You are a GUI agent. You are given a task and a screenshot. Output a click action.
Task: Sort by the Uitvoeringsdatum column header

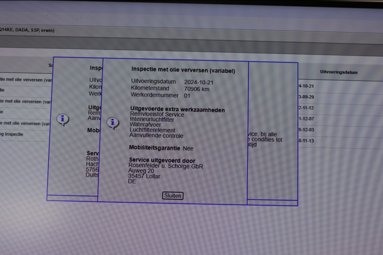click(339, 72)
